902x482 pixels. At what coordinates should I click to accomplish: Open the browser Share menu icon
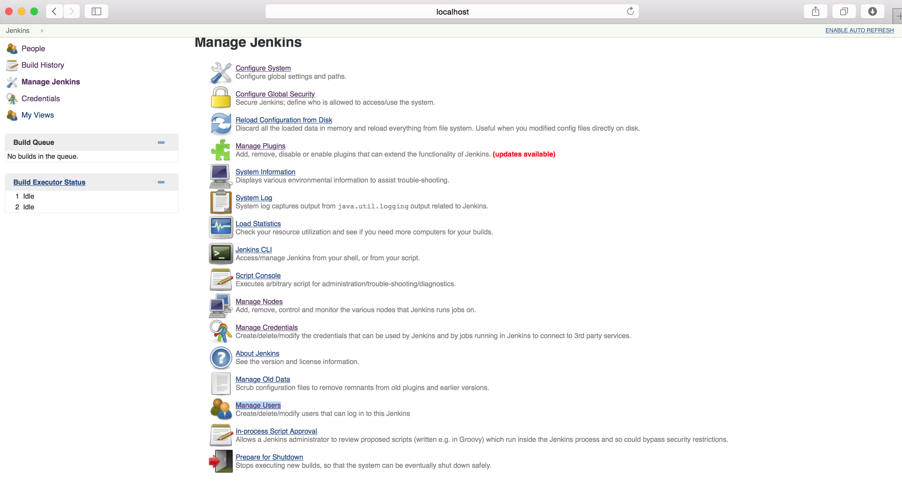coord(816,12)
